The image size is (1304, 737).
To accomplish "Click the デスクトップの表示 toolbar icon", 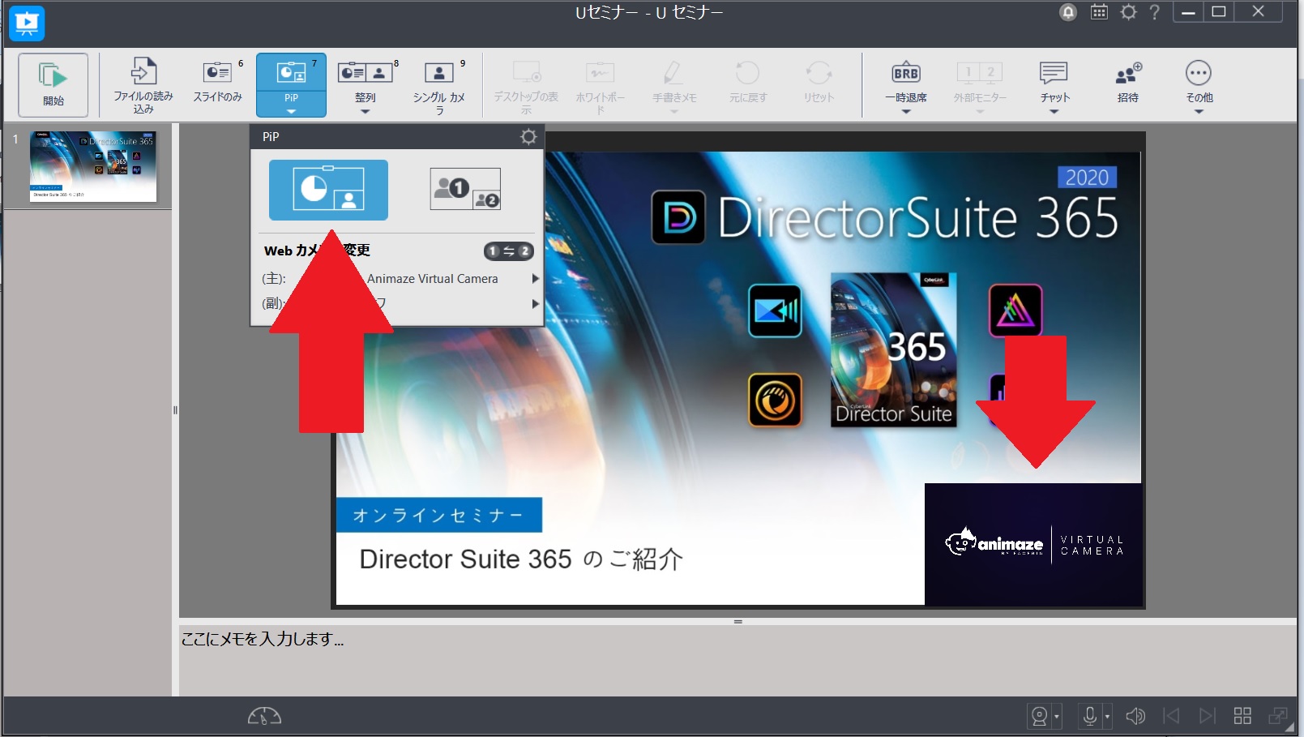I will (x=527, y=85).
